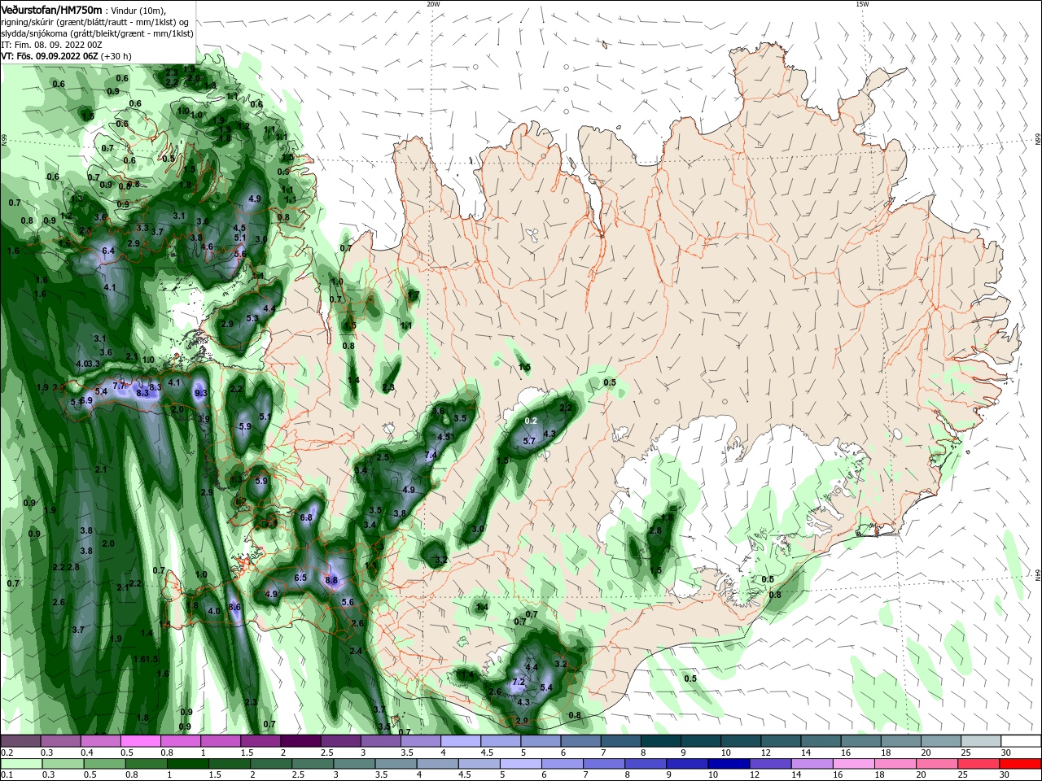
Task: Click the 9.3 precipitation value on map
Action: [201, 394]
